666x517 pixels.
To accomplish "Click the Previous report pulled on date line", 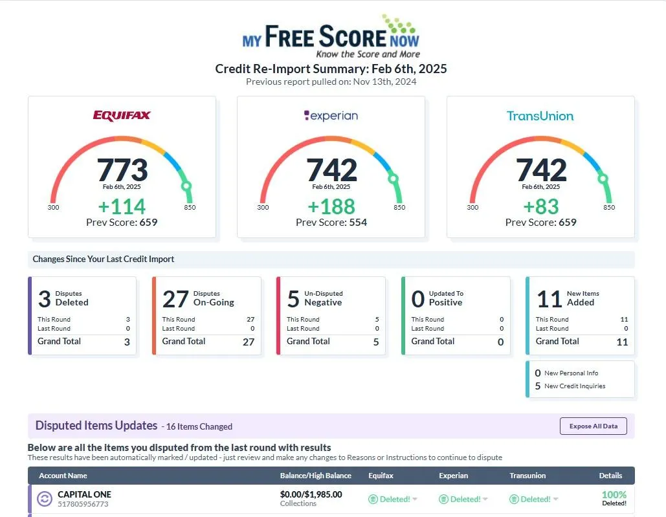I will [331, 82].
